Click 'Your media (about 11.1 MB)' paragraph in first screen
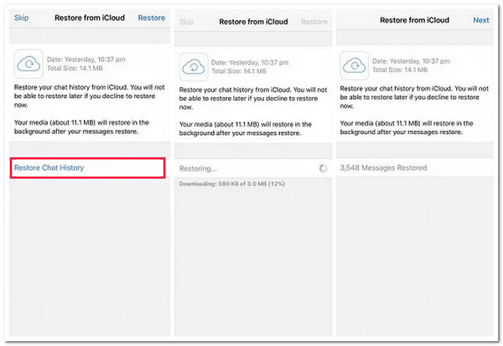This screenshot has width=503, height=346. 81,127
